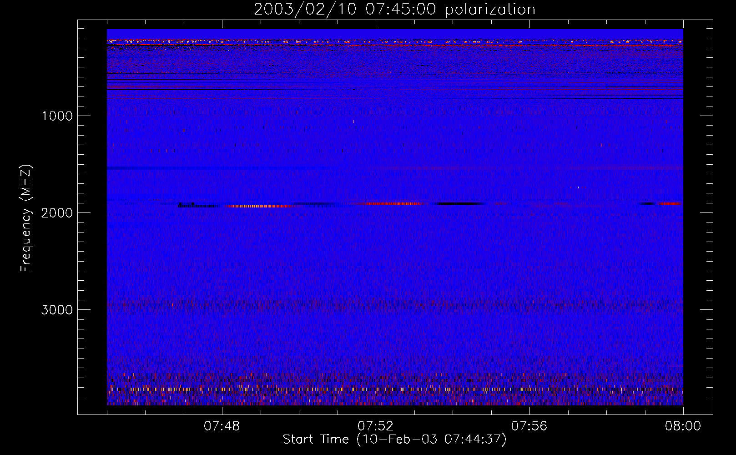
Task: Click the "08:00" time tick label
Action: (683, 426)
